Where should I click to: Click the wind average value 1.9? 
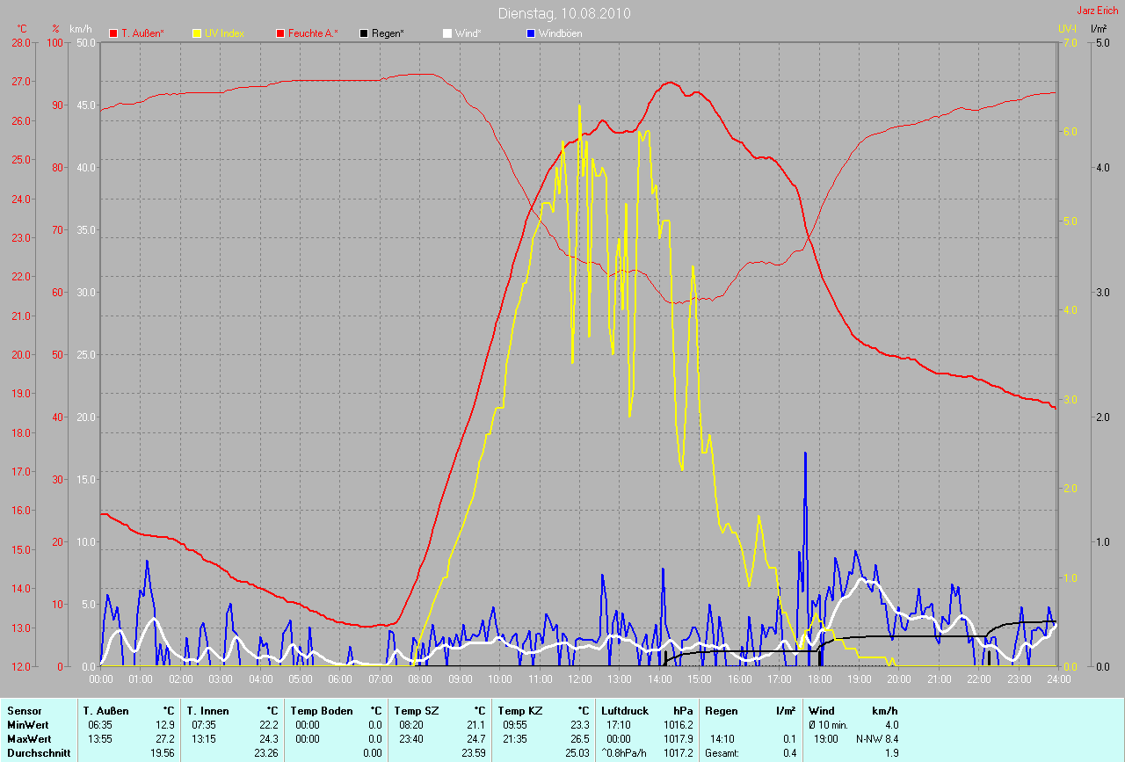(890, 753)
